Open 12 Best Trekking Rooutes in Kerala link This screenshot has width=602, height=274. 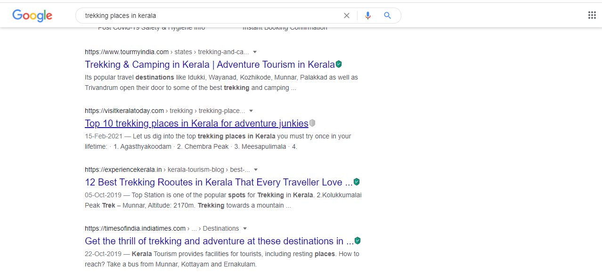pyautogui.click(x=219, y=182)
